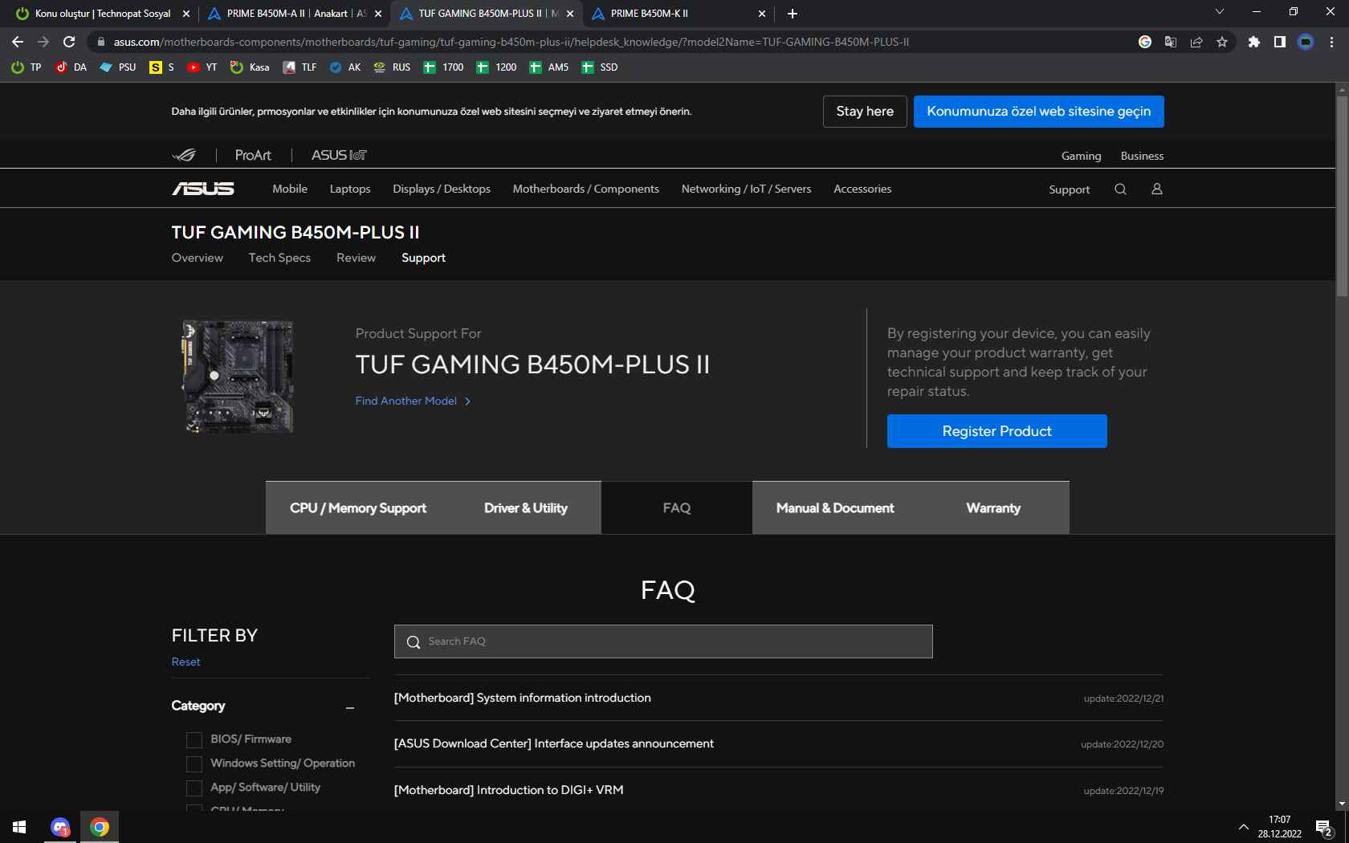The image size is (1349, 843).
Task: Open the Windows Start menu
Action: pos(19,827)
